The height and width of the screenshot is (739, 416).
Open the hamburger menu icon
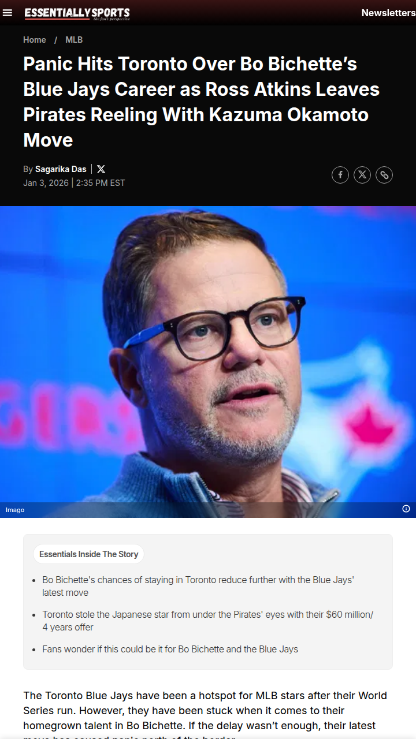[x=8, y=13]
